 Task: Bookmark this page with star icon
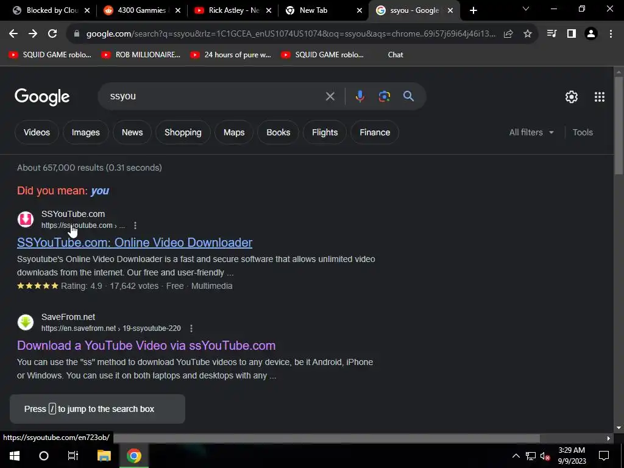528,34
